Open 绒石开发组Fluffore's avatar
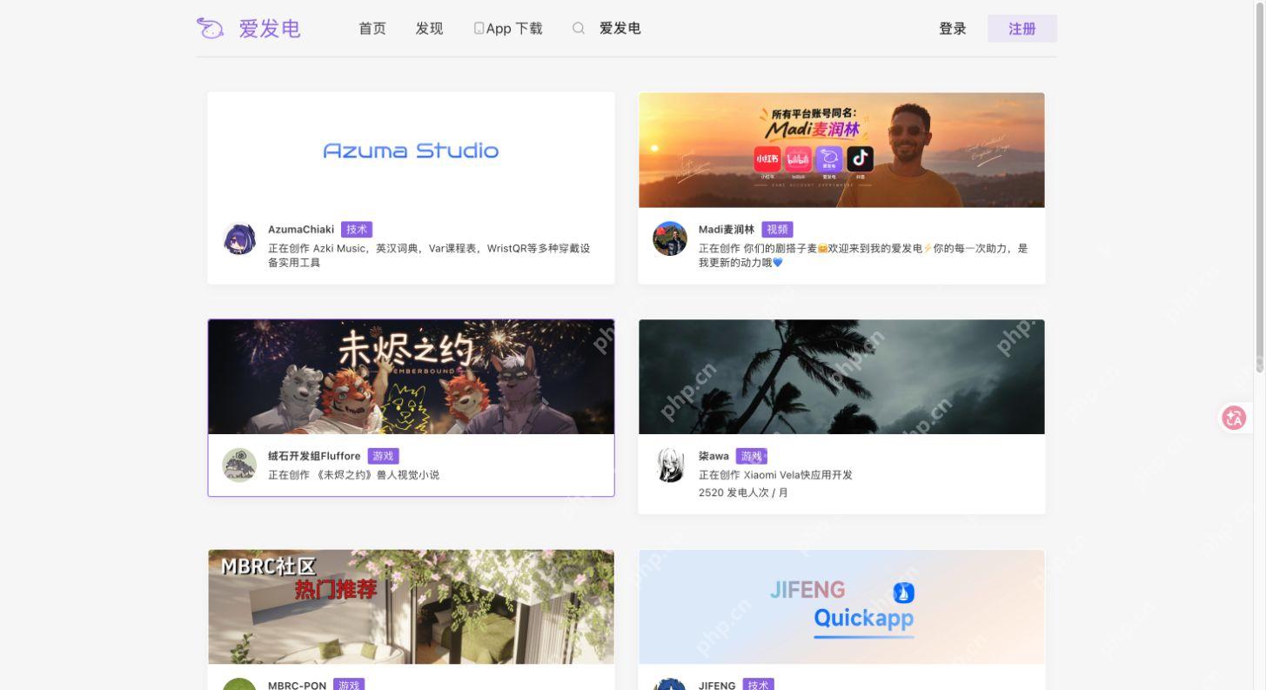The width and height of the screenshot is (1266, 690). coord(239,466)
